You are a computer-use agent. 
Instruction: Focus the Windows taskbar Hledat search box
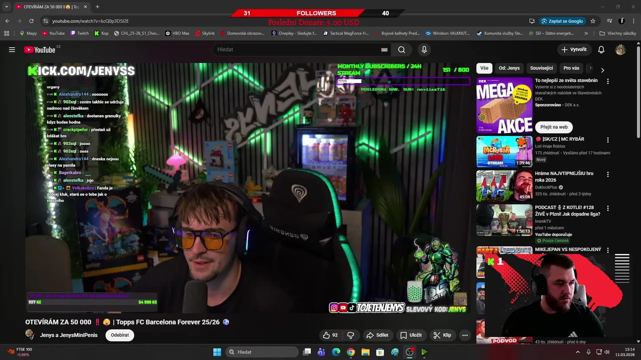pos(262,352)
